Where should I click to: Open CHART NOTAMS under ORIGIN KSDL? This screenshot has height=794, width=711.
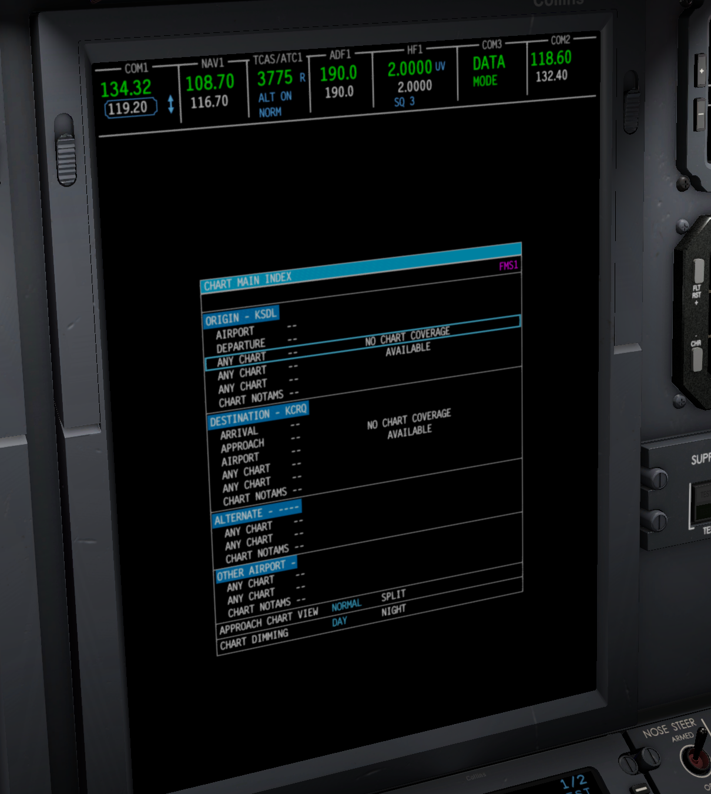click(x=251, y=399)
